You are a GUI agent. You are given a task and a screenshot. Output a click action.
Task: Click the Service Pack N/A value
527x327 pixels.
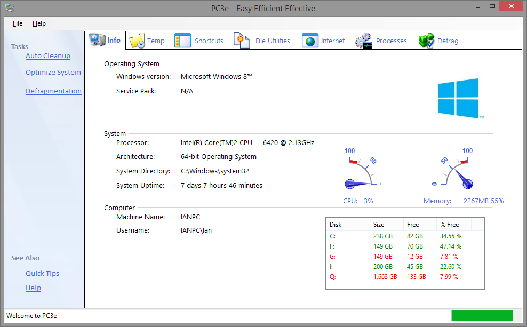click(187, 91)
